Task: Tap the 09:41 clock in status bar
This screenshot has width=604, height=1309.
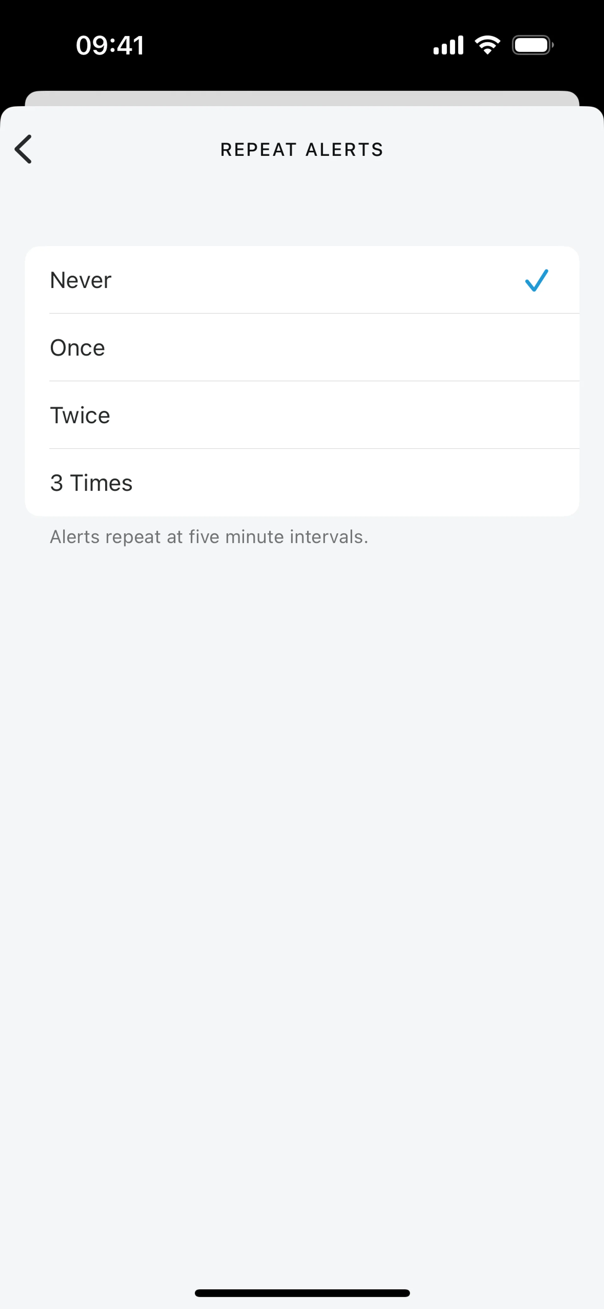Action: click(x=110, y=45)
